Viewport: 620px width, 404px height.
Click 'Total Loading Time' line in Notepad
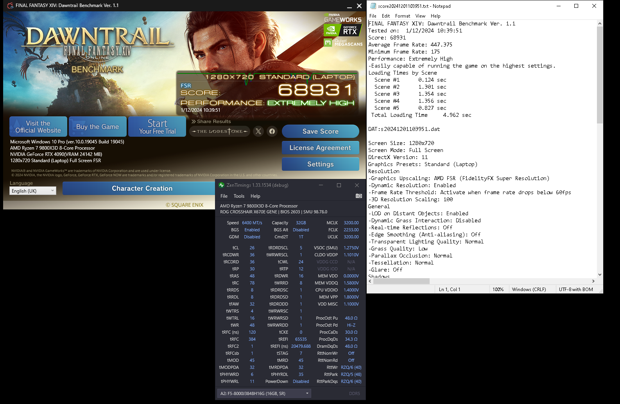pyautogui.click(x=421, y=115)
